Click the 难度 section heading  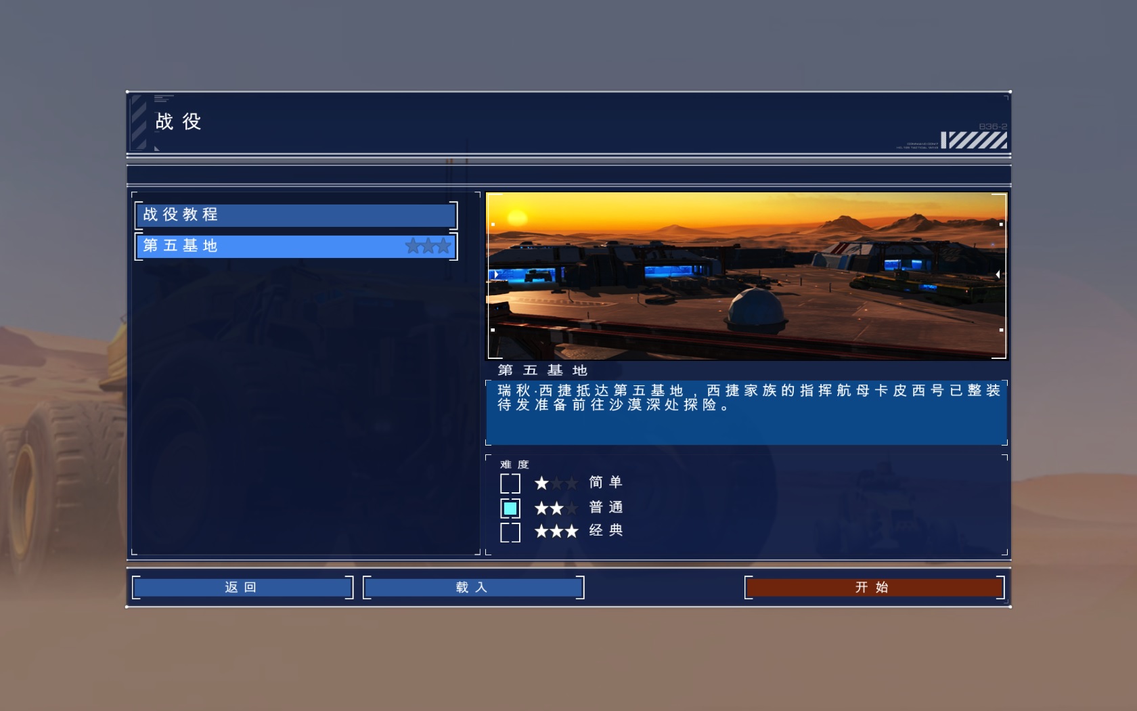click(x=514, y=465)
